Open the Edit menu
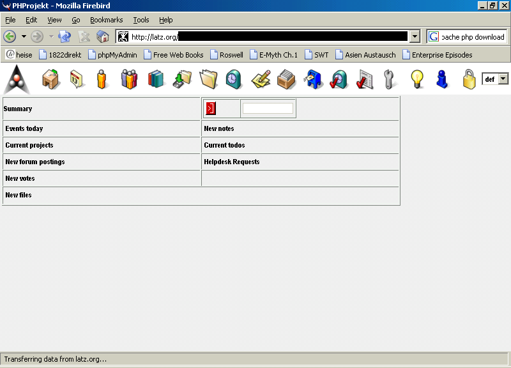 point(31,20)
